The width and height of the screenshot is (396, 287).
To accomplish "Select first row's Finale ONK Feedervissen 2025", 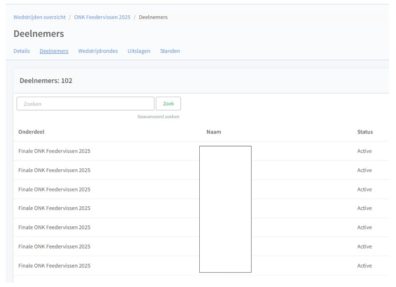I will tap(54, 151).
